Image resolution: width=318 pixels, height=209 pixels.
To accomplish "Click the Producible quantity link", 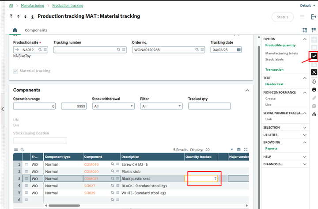I will (280, 45).
